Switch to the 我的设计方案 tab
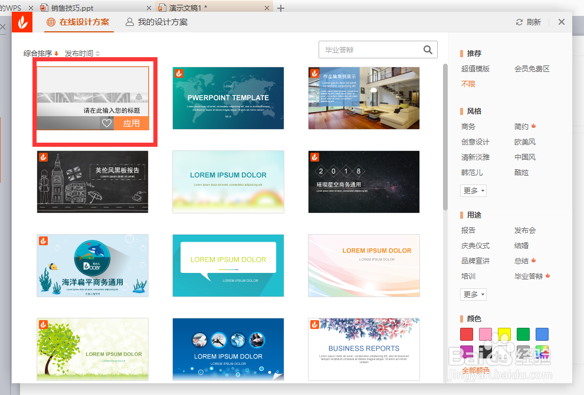The width and height of the screenshot is (584, 395). (158, 22)
